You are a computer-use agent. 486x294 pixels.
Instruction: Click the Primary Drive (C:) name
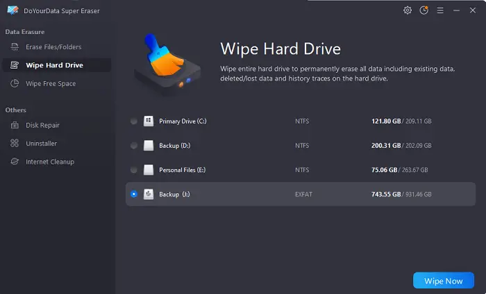click(x=183, y=121)
